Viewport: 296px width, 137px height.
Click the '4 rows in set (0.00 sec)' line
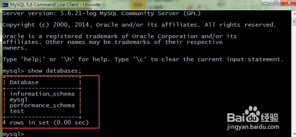45,123
